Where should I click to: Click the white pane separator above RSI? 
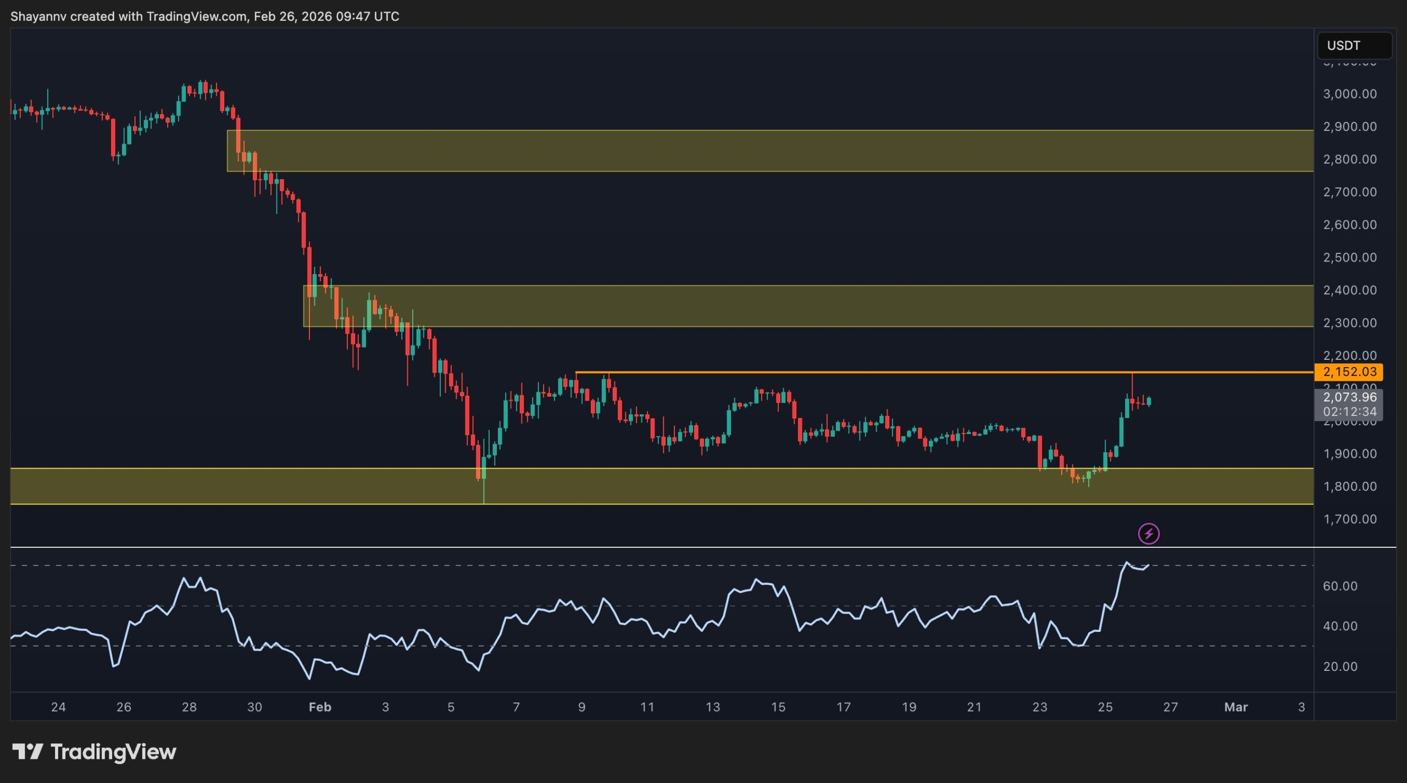[x=660, y=547]
